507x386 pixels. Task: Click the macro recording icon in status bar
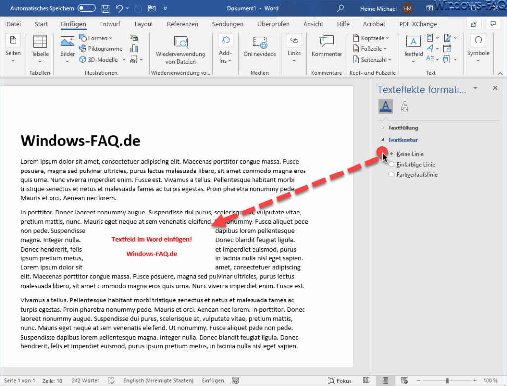point(235,380)
